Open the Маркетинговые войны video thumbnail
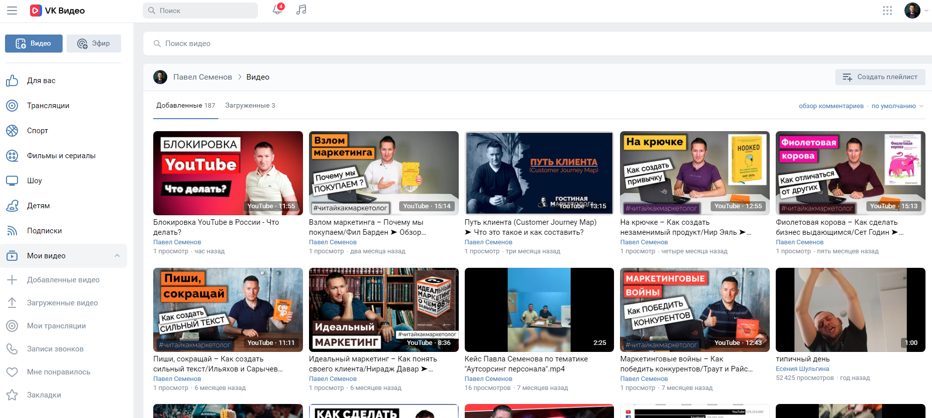 coord(695,310)
